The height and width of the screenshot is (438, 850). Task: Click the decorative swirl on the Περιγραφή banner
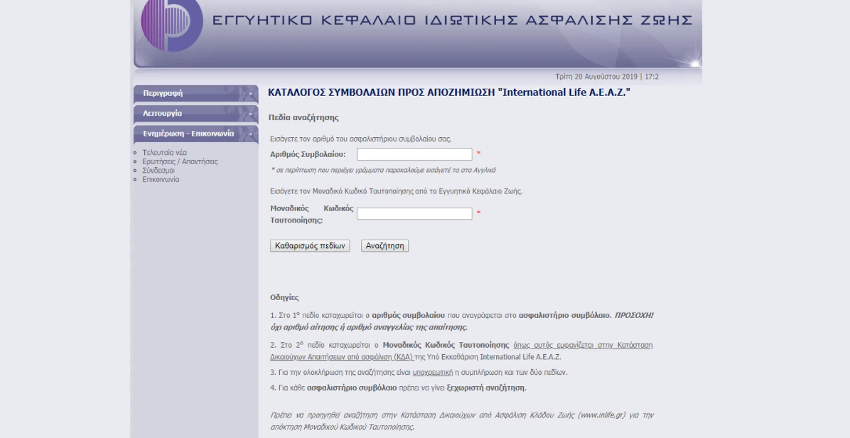tap(243, 94)
